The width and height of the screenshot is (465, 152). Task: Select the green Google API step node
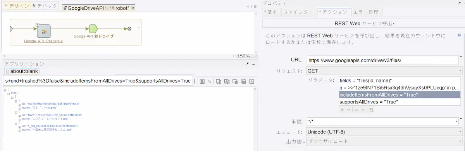pos(93,29)
